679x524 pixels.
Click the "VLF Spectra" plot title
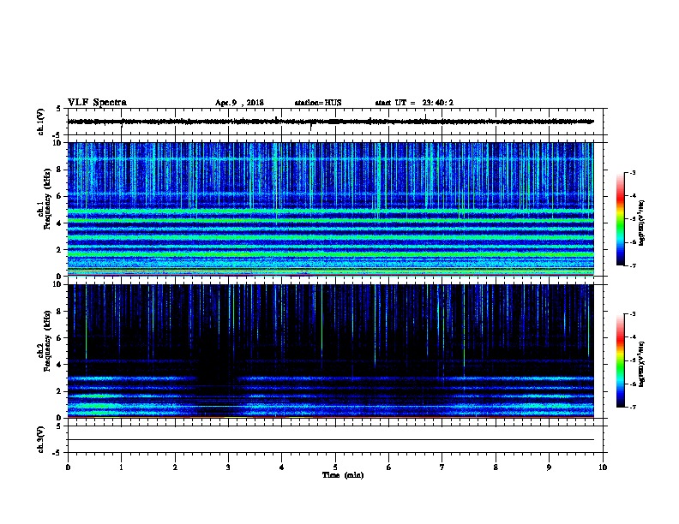[97, 103]
